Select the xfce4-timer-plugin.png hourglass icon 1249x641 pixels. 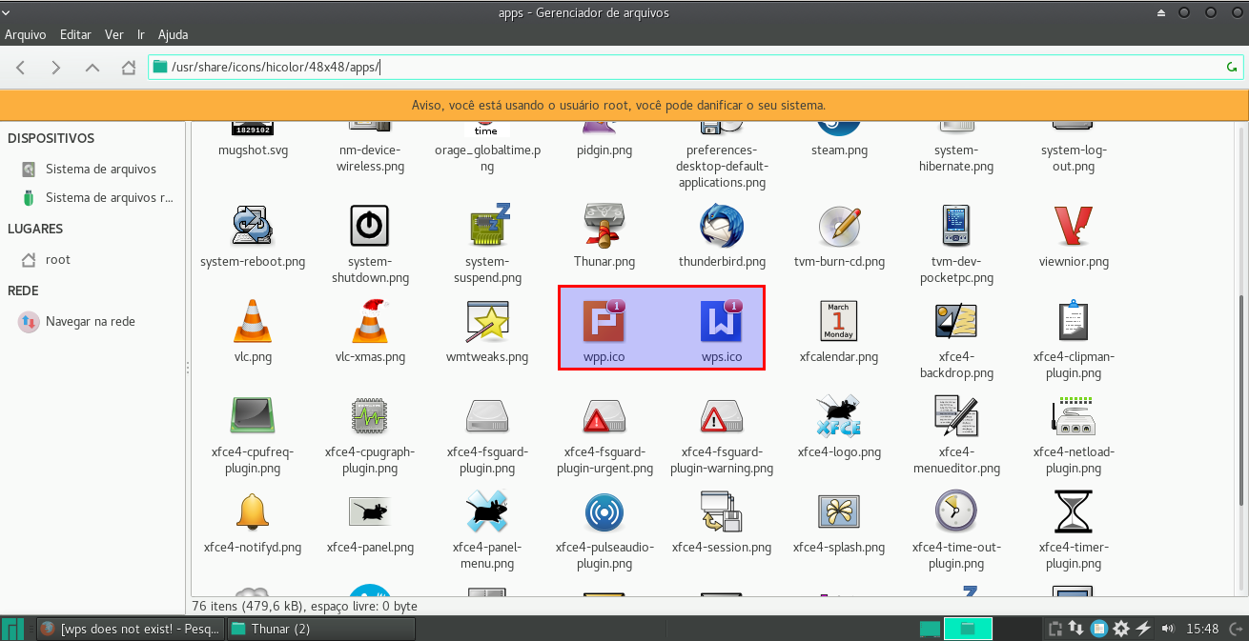coord(1074,511)
